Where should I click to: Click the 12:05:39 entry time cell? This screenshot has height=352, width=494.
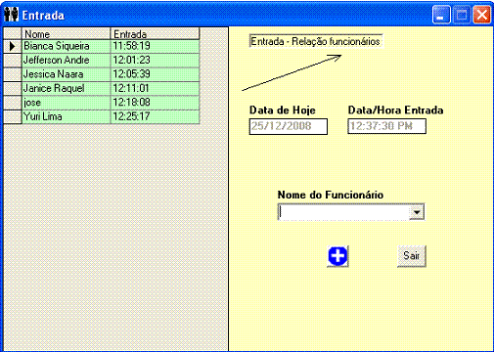(155, 74)
